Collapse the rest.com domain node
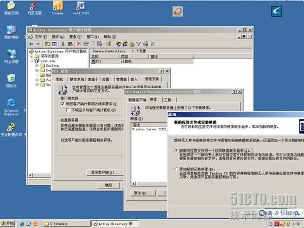 (x=31, y=61)
